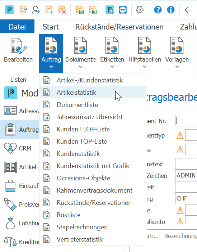Click the Bearbeiten list edit icon
Viewport: 197px width, 252px height.
click(x=18, y=50)
